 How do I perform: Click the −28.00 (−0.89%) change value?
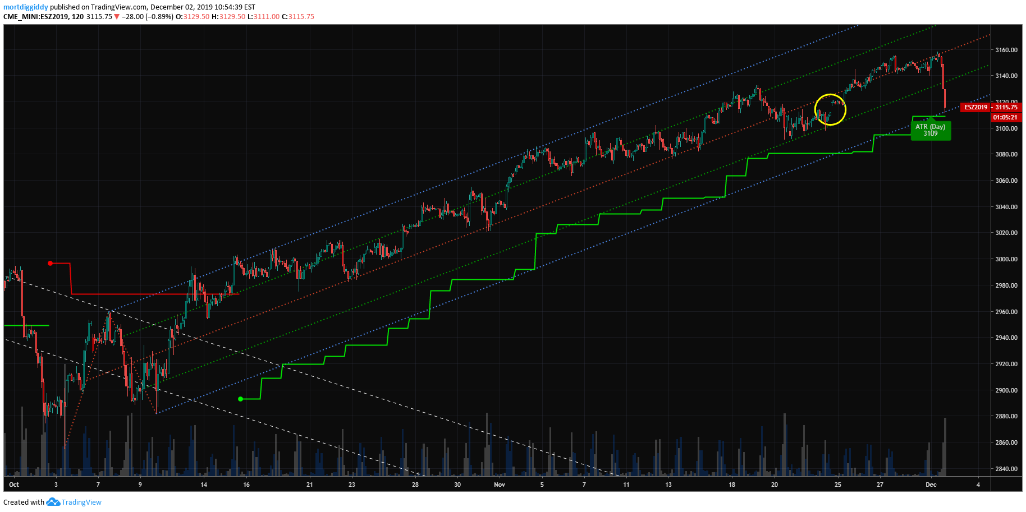tap(148, 17)
